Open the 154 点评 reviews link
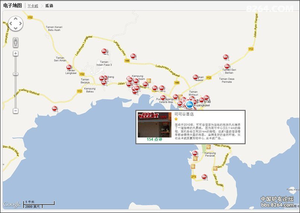Image resolution: width=300 pixels, height=213 pixels. [x=154, y=140]
